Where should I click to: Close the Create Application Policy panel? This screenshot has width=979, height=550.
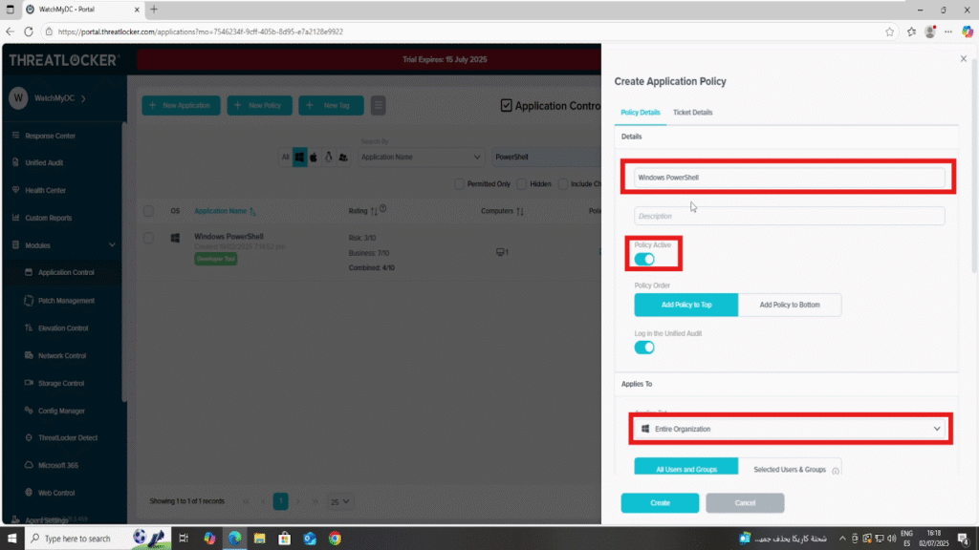[x=964, y=58]
